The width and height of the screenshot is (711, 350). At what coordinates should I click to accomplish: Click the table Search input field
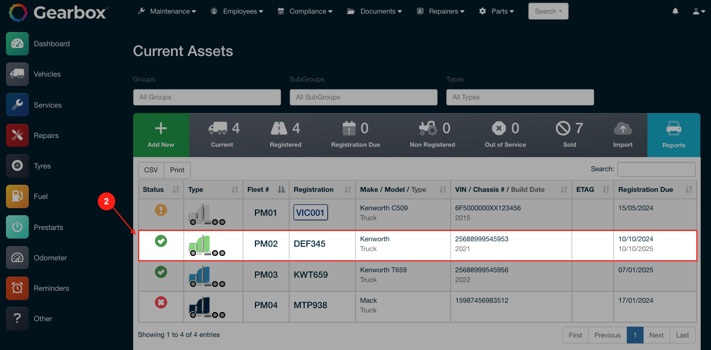coord(657,169)
